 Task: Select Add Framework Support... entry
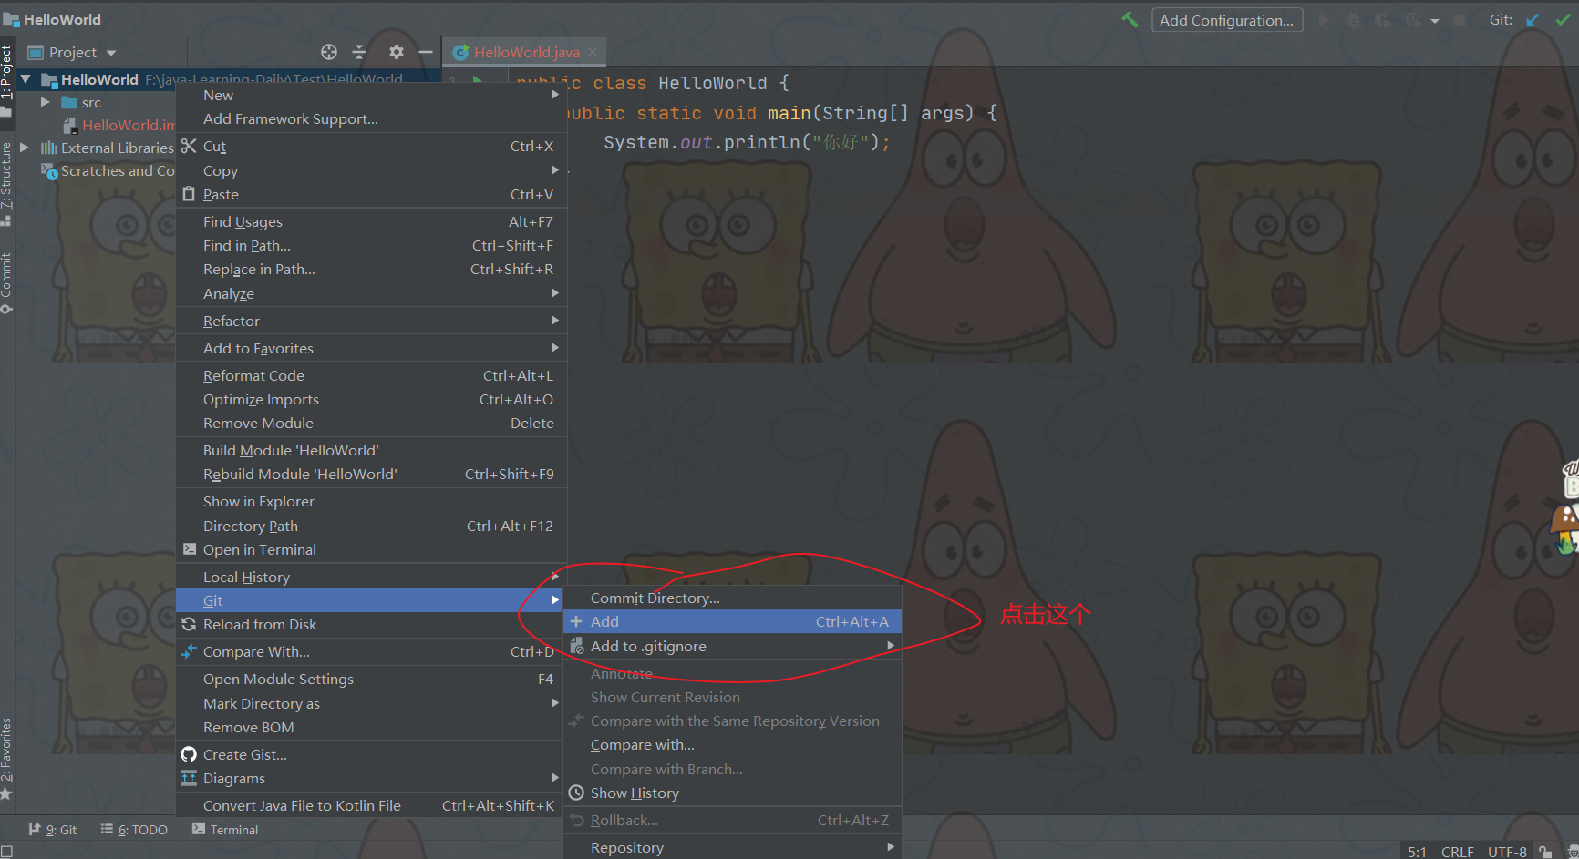[371, 118]
